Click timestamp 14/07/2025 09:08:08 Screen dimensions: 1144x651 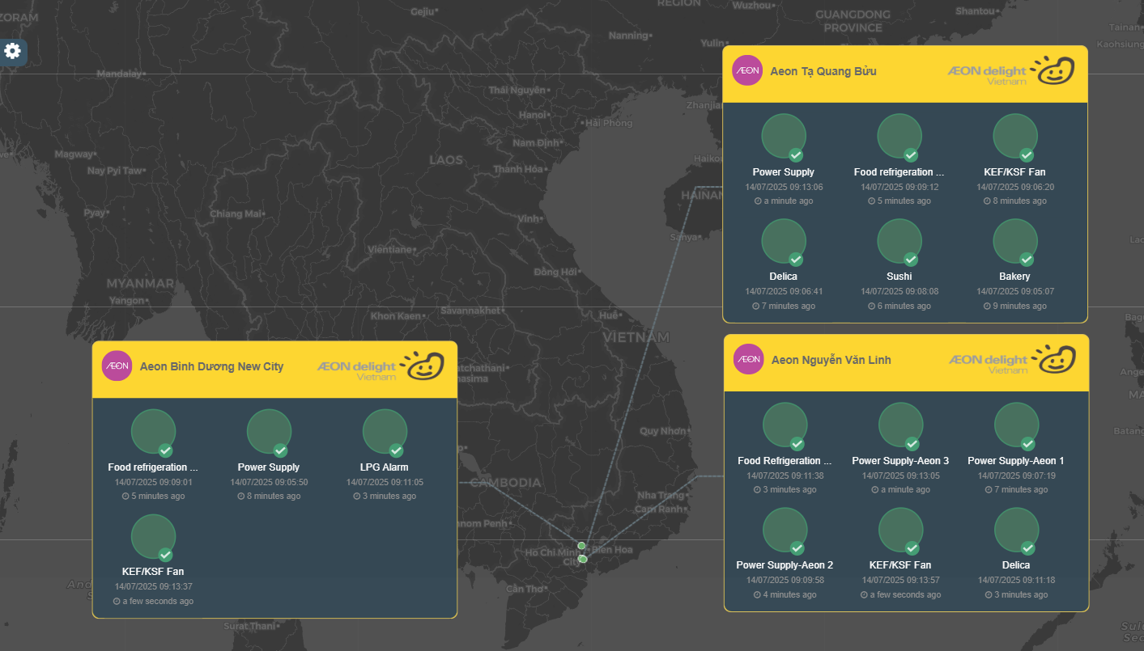tap(899, 291)
